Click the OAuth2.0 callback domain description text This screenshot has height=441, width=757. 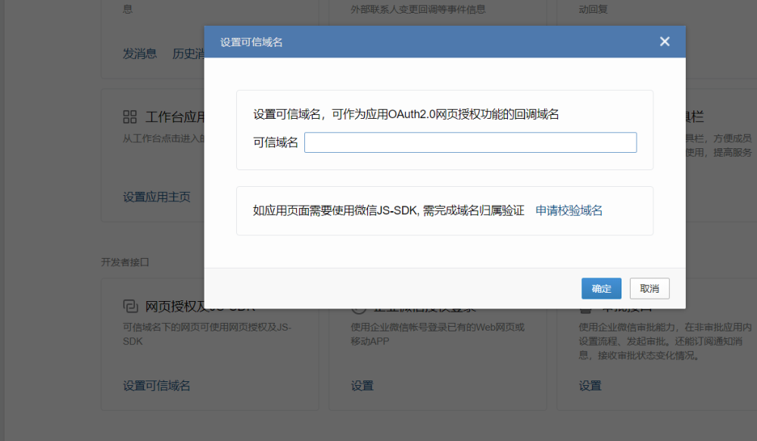pyautogui.click(x=406, y=115)
